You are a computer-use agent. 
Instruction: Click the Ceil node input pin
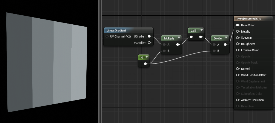coord(191,37)
